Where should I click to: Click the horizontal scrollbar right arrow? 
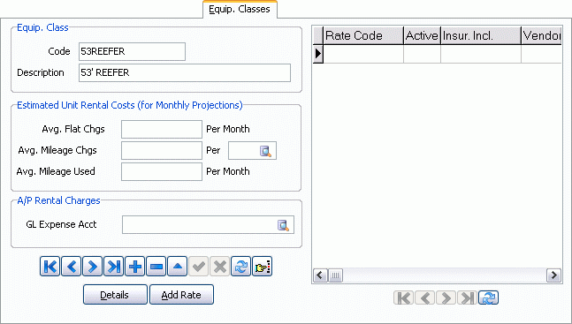553,275
